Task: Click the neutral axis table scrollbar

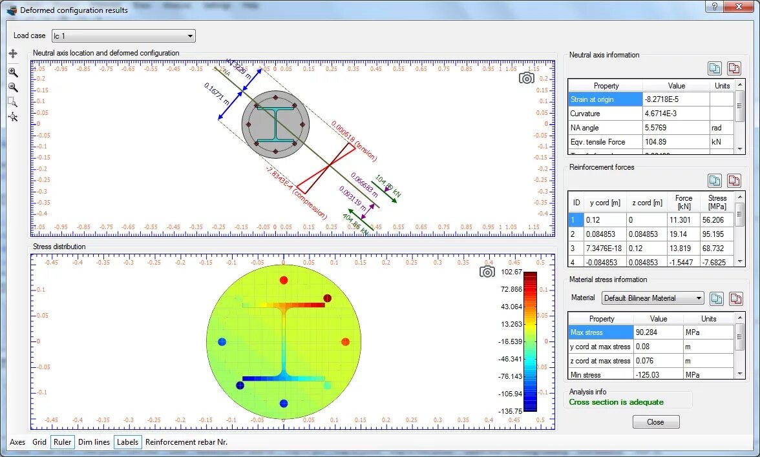Action: point(739,117)
